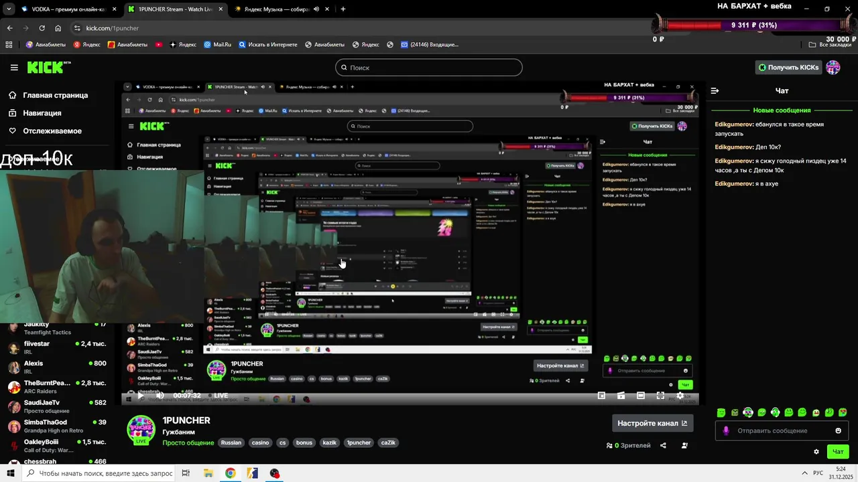Send message with green Чат button
The width and height of the screenshot is (858, 482).
tap(838, 452)
